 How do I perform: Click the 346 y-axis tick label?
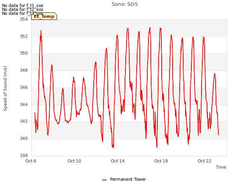tap(23, 87)
